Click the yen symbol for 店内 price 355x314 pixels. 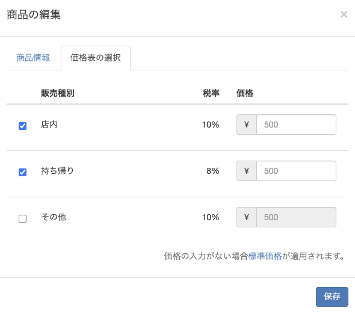coord(247,125)
